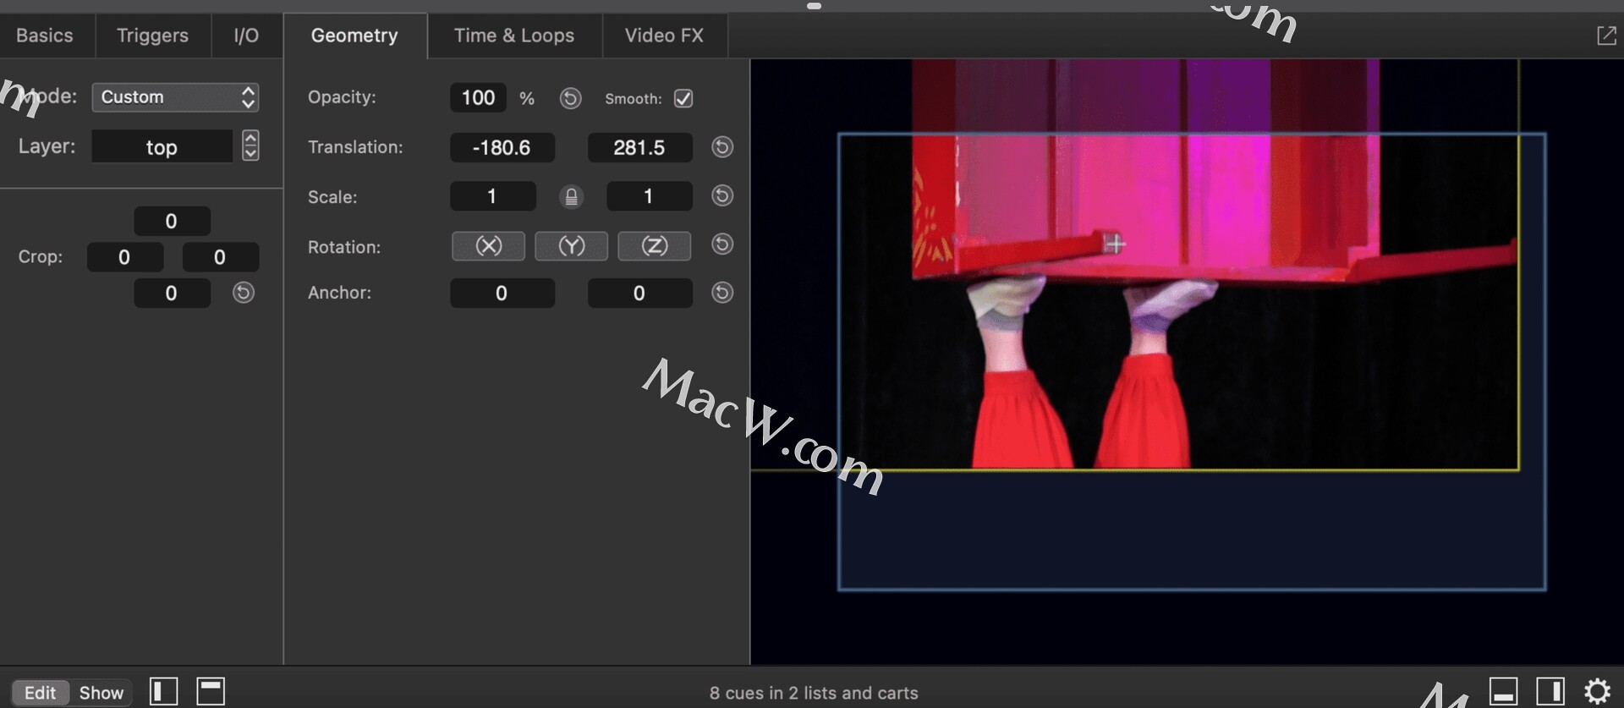
Task: Toggle the right sidebar panel icon
Action: click(1550, 692)
